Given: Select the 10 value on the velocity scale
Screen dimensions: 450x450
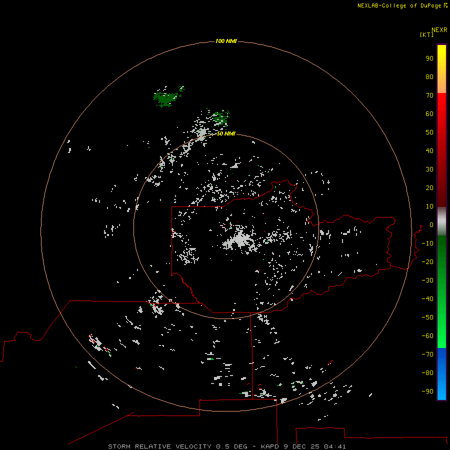Looking at the screenshot, I should tap(429, 206).
